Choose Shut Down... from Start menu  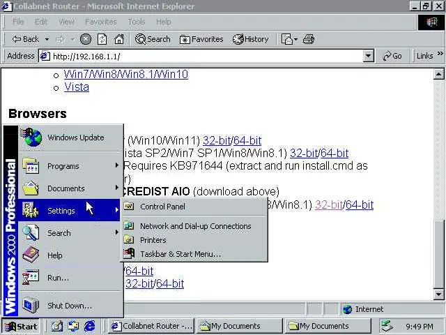click(x=70, y=306)
